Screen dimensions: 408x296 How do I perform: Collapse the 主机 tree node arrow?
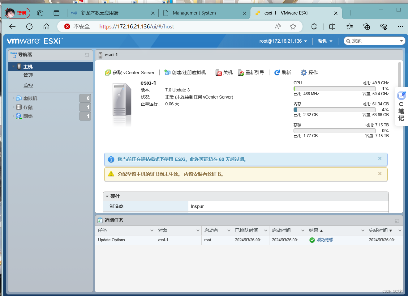pos(13,66)
